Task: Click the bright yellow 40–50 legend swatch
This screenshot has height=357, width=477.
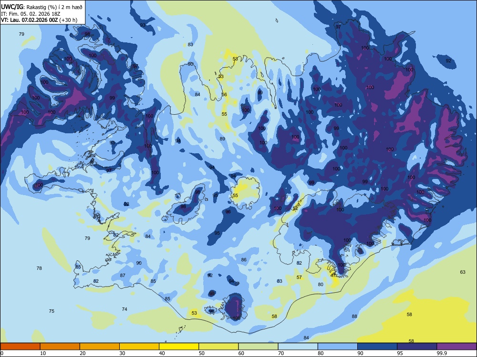Action: pyautogui.click(x=179, y=347)
